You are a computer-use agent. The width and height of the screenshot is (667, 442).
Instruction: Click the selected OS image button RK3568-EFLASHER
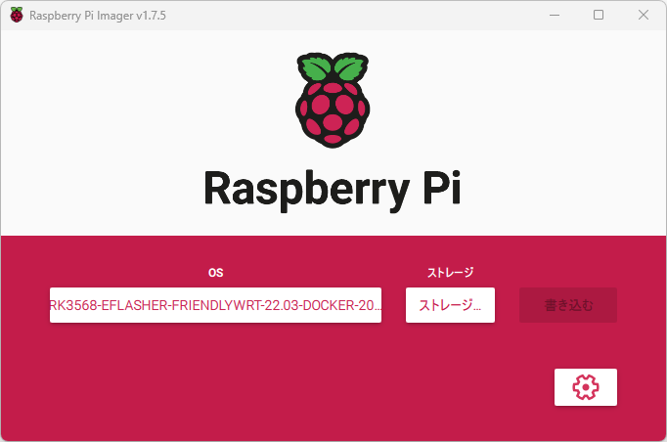tap(215, 305)
